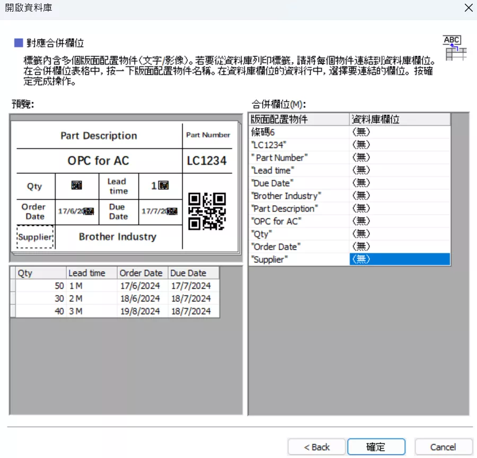Click "OPC for AC" text in label preview

98,161
